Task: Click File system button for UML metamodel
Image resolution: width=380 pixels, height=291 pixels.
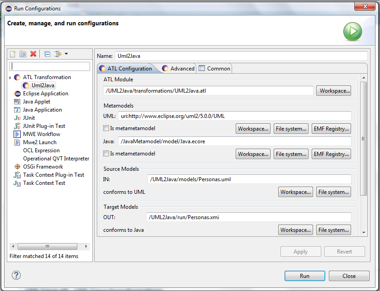Action: coord(291,129)
